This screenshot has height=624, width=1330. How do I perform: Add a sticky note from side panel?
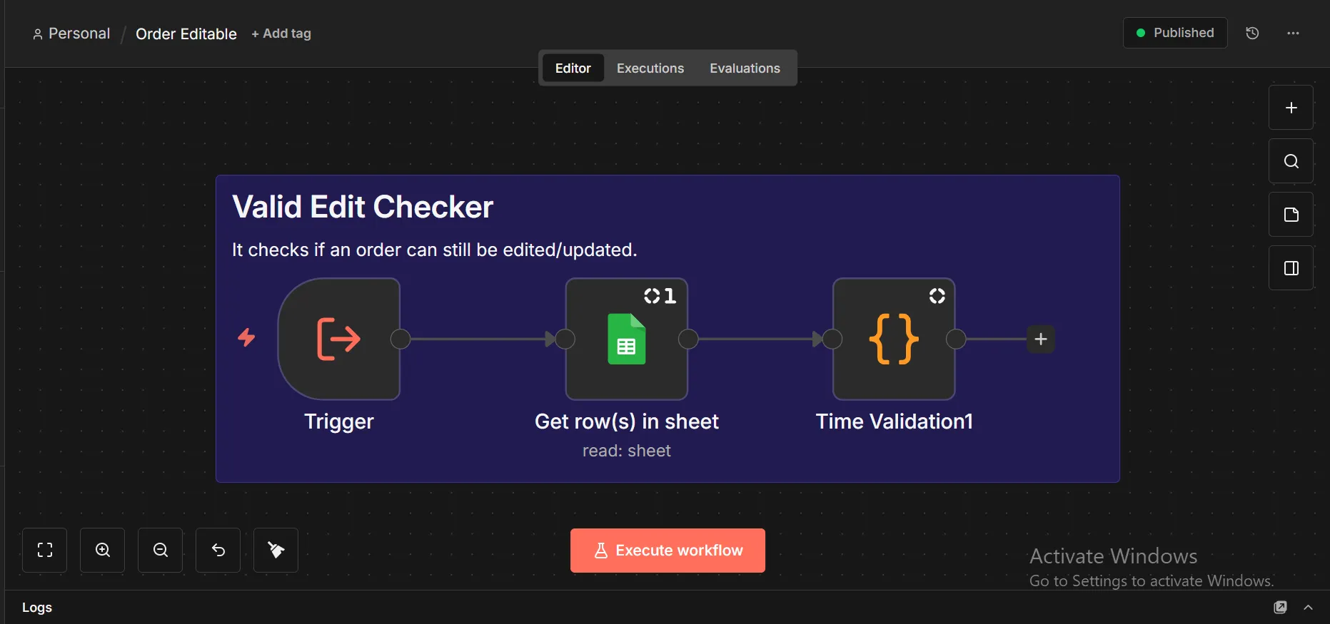point(1291,215)
